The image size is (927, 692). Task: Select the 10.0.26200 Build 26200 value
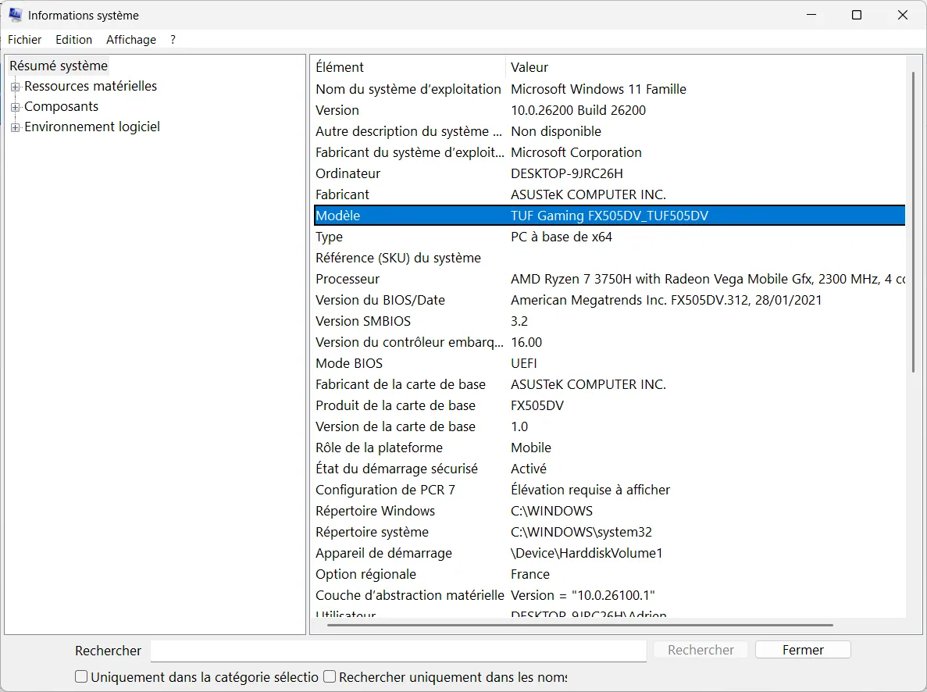(x=578, y=111)
